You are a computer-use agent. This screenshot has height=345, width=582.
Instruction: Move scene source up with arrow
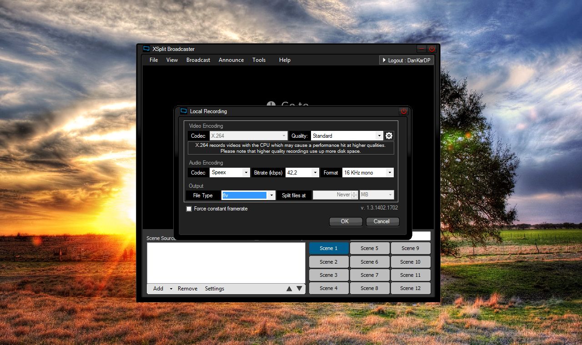289,289
